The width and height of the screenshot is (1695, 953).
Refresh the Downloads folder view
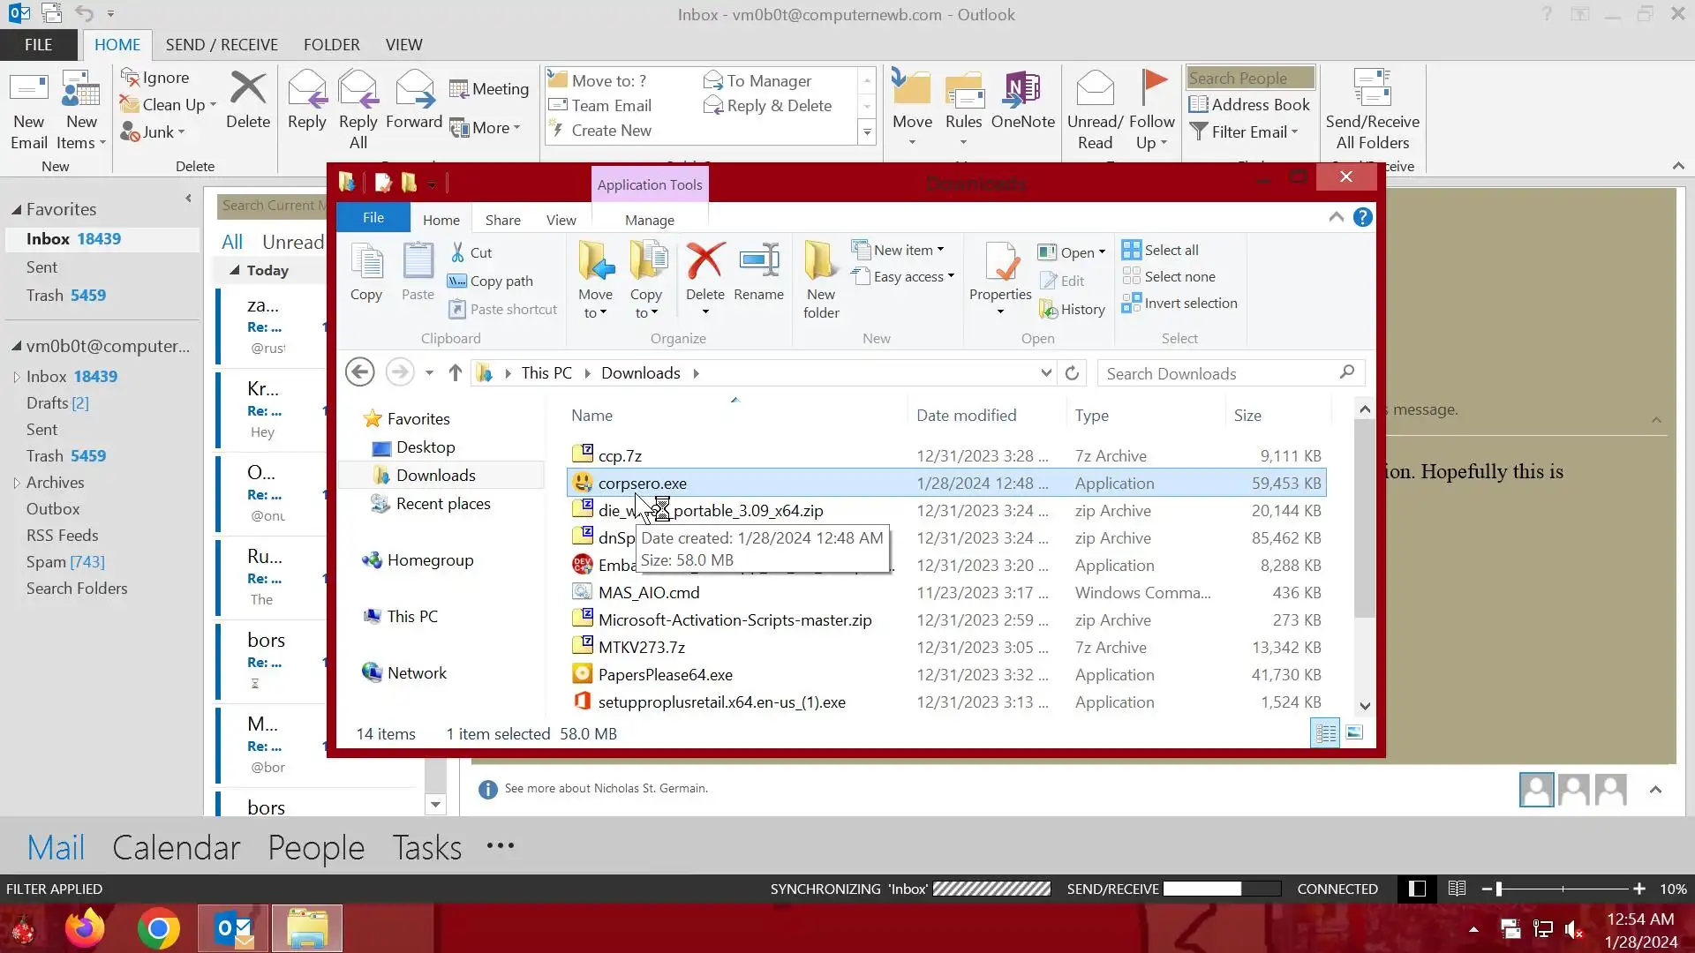click(x=1072, y=373)
